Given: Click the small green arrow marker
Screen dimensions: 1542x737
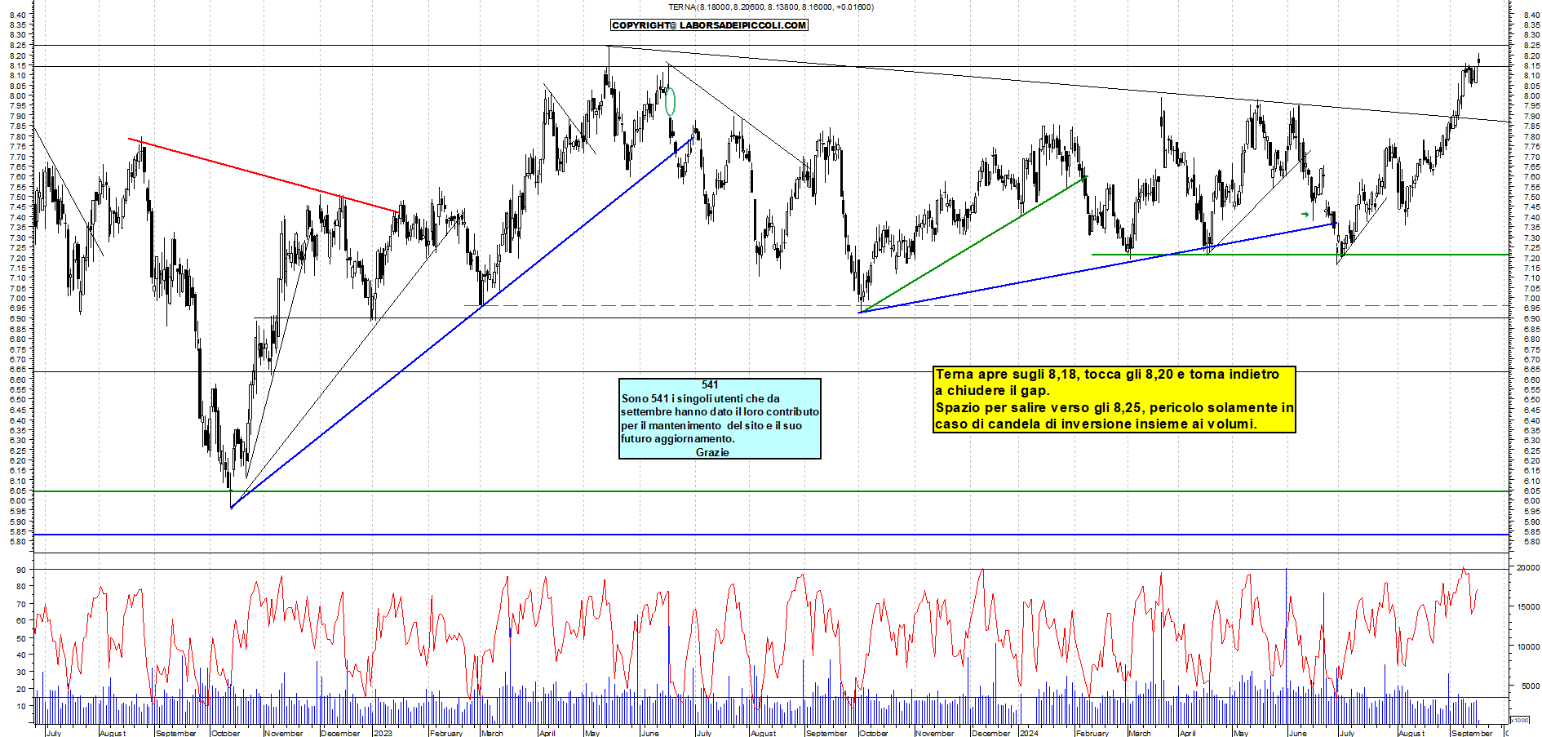Looking at the screenshot, I should (1305, 215).
